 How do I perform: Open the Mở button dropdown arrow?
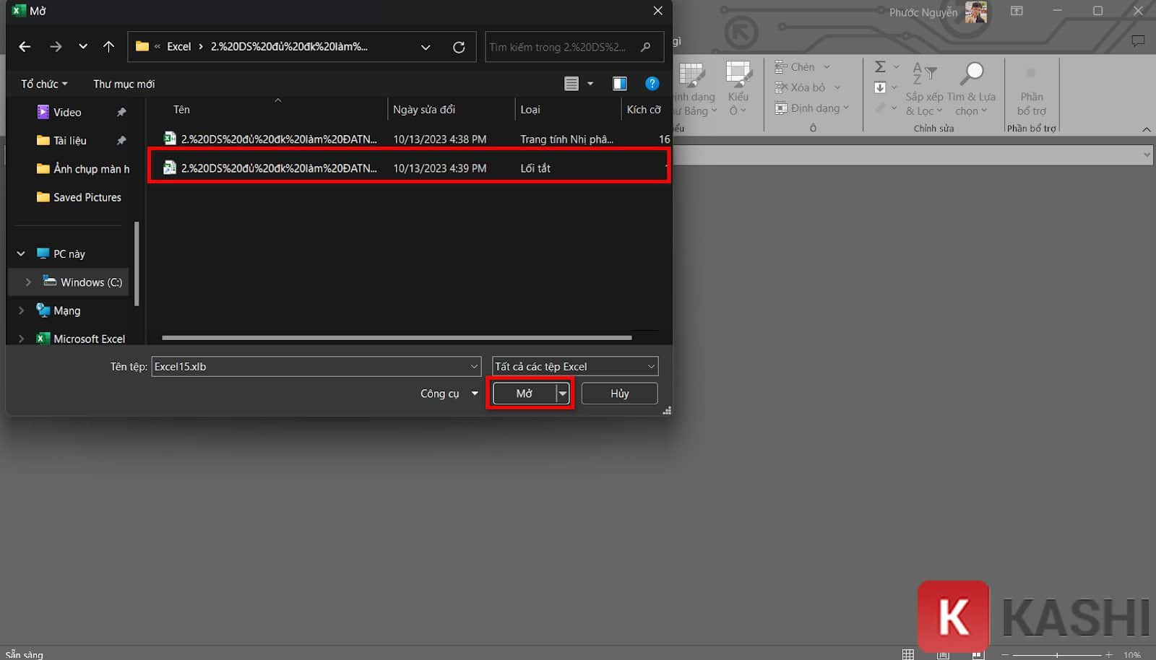(562, 394)
